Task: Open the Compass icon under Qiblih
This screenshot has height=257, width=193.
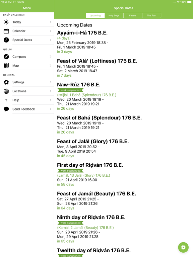Action: coord(6,57)
